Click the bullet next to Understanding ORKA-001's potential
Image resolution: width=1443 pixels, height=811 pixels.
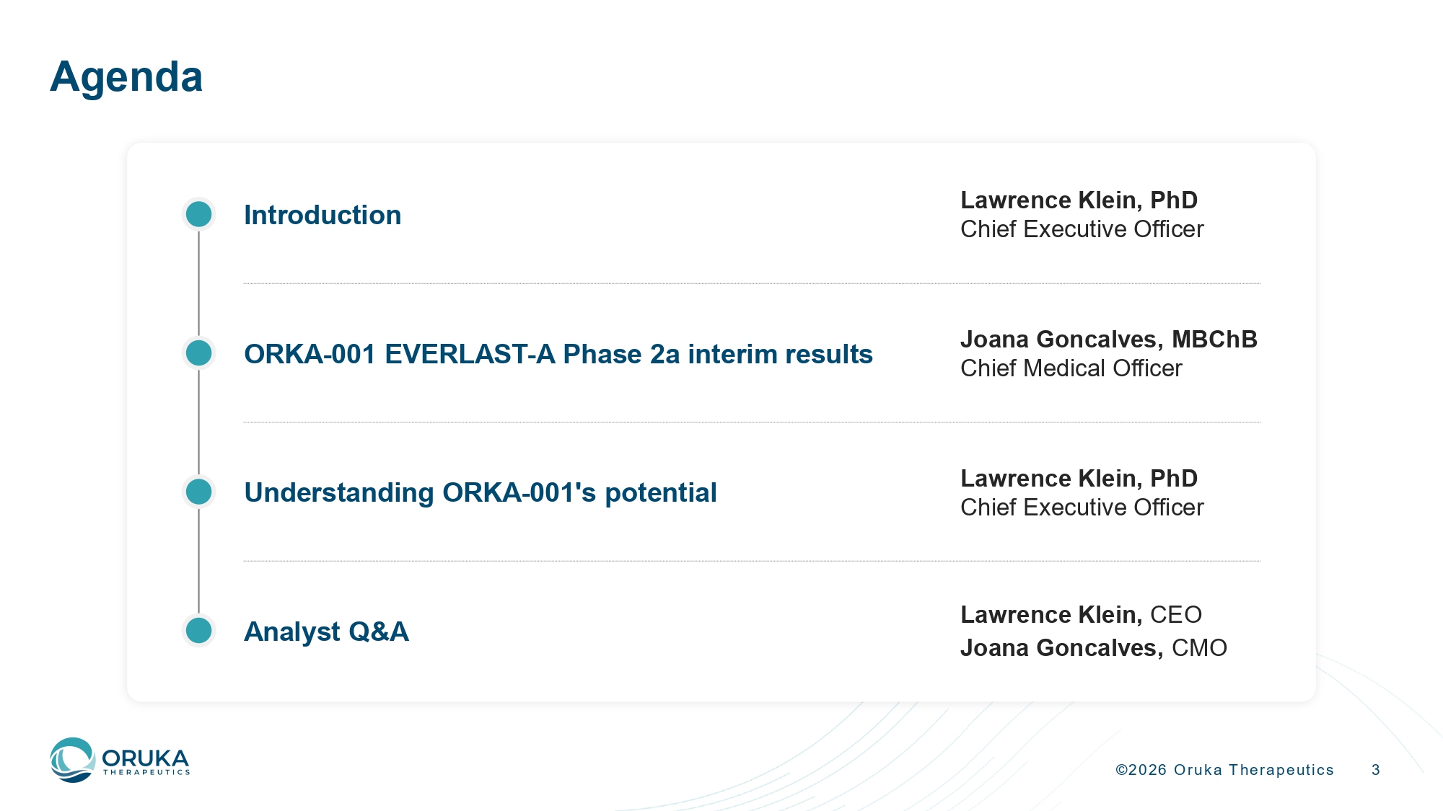198,492
